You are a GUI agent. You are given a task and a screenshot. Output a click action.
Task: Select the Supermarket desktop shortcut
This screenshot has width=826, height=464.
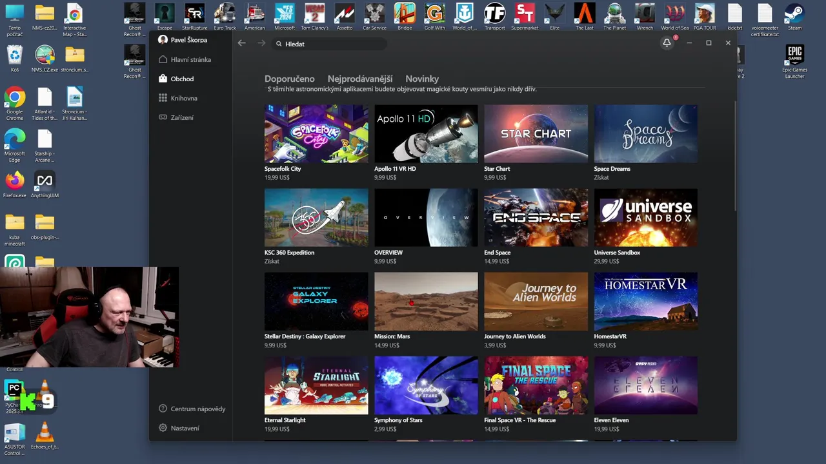(525, 17)
